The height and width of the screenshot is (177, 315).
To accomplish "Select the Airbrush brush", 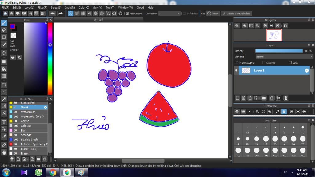I will pos(28,126).
